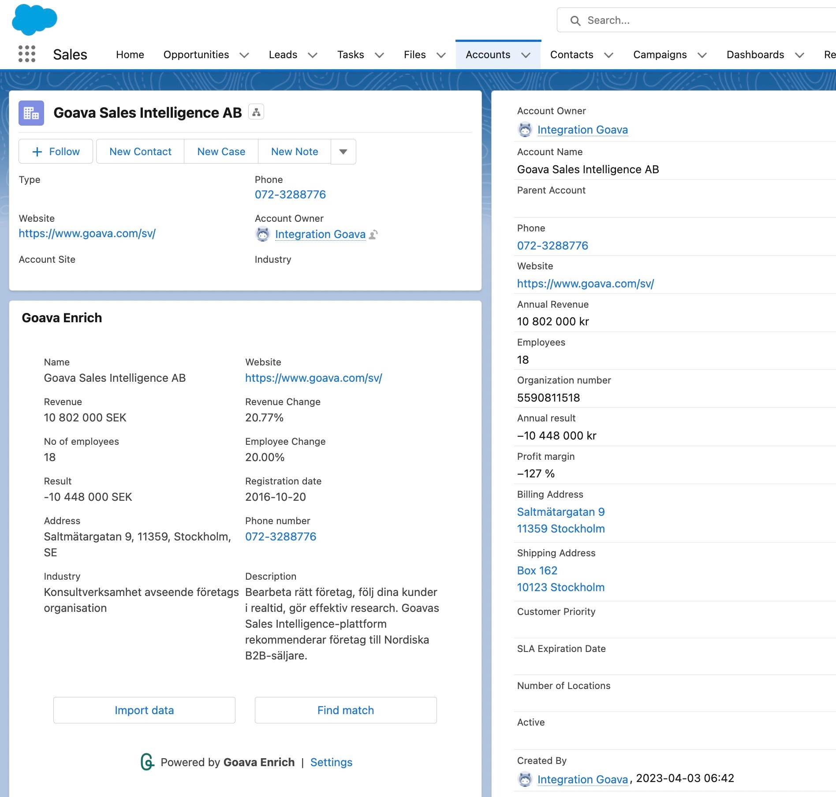The image size is (836, 797).
Task: Focus the global Search field
Action: 697,20
